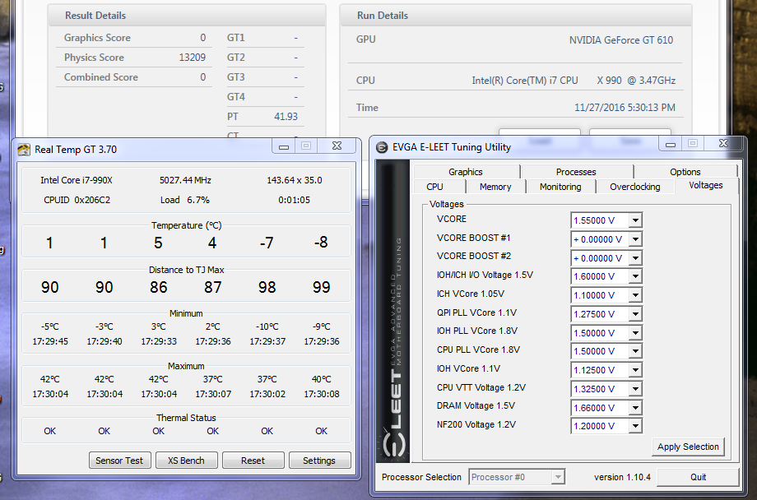
Task: Click the Intel Core i7-990X label
Action: 77,180
